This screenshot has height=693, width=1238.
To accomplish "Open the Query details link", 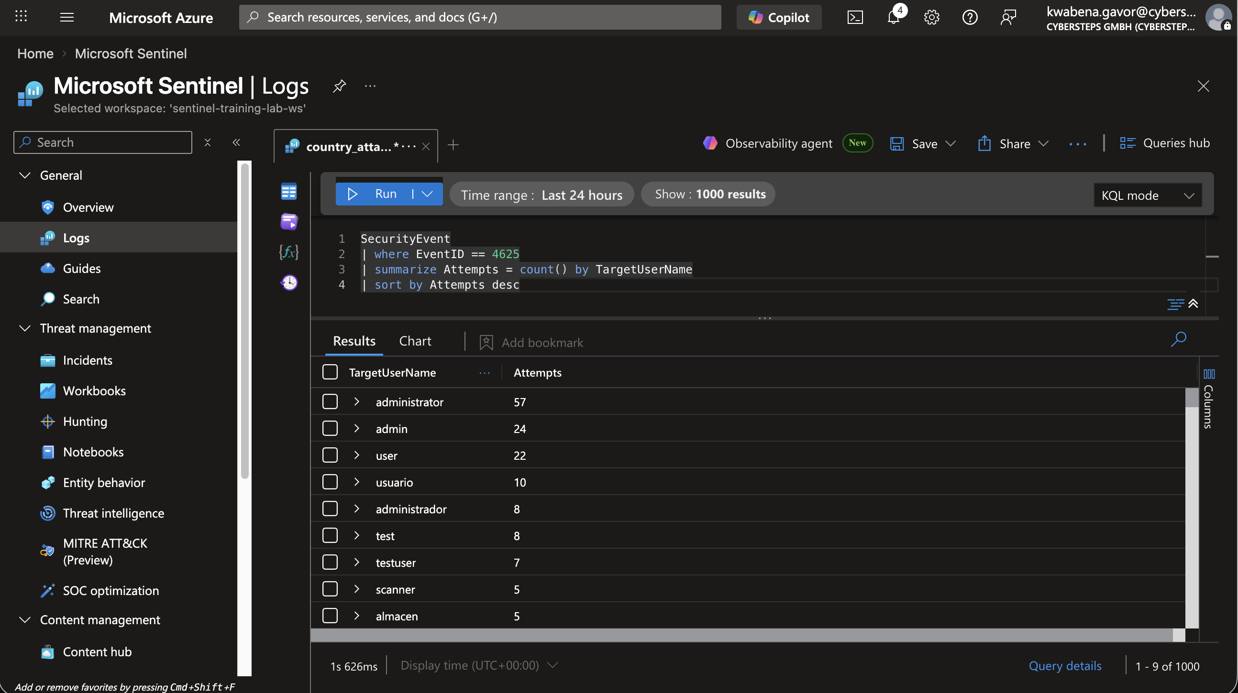I will click(1065, 666).
